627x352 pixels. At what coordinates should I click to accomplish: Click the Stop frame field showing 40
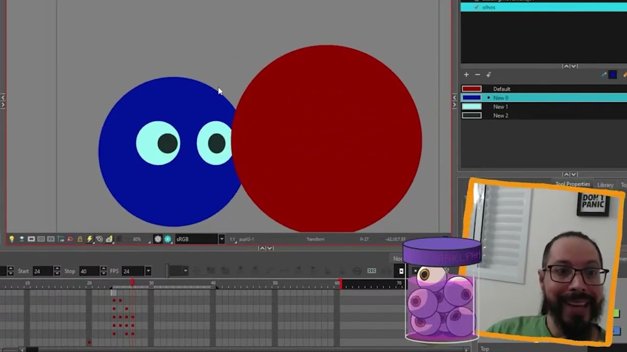[x=89, y=271]
